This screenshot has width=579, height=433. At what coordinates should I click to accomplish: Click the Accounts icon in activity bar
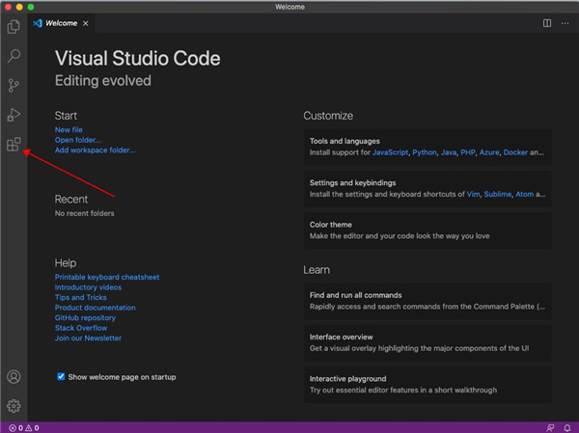14,377
